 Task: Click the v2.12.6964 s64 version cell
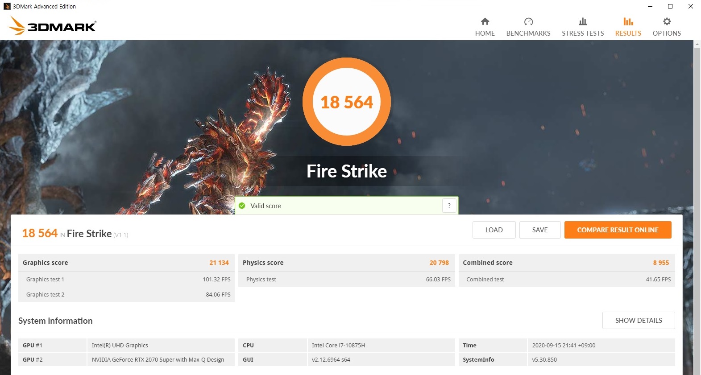[381, 359]
